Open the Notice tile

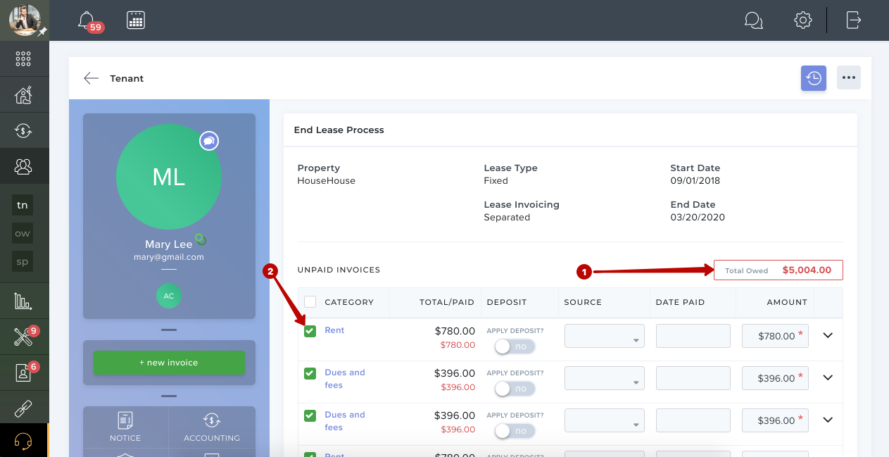[125, 427]
